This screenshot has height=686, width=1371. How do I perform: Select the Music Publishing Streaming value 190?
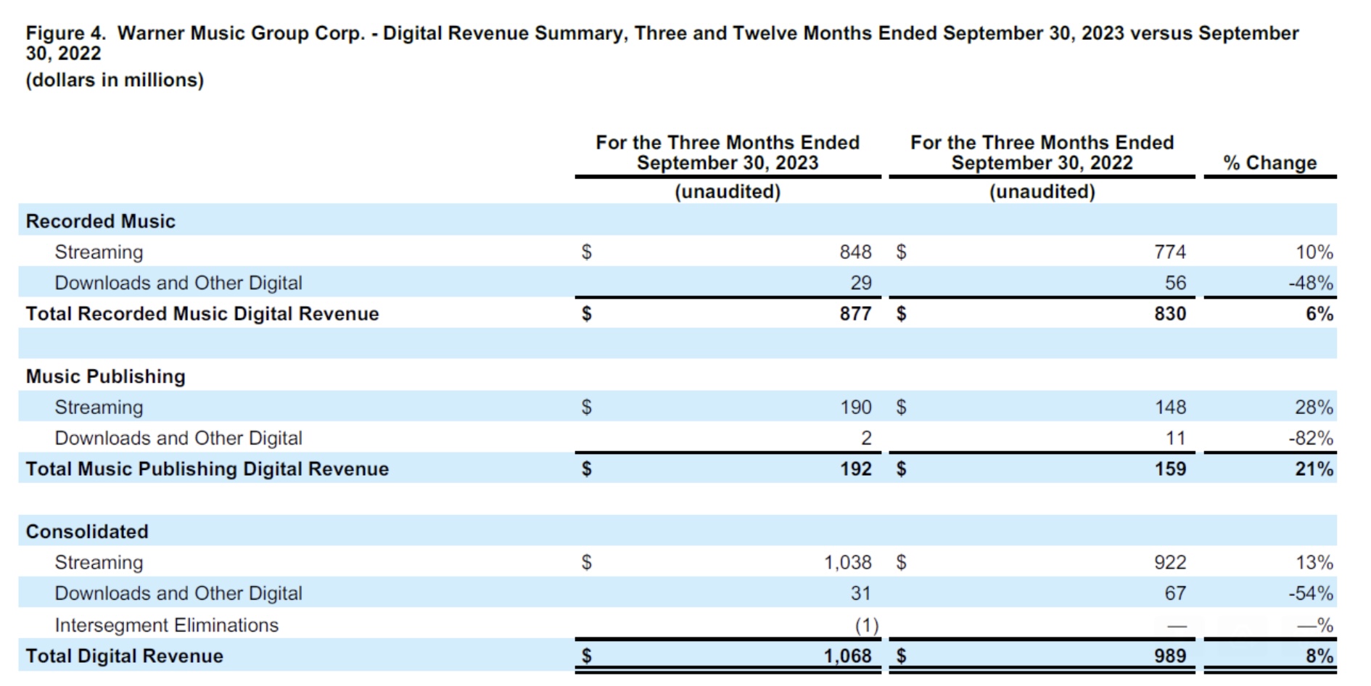tap(856, 407)
